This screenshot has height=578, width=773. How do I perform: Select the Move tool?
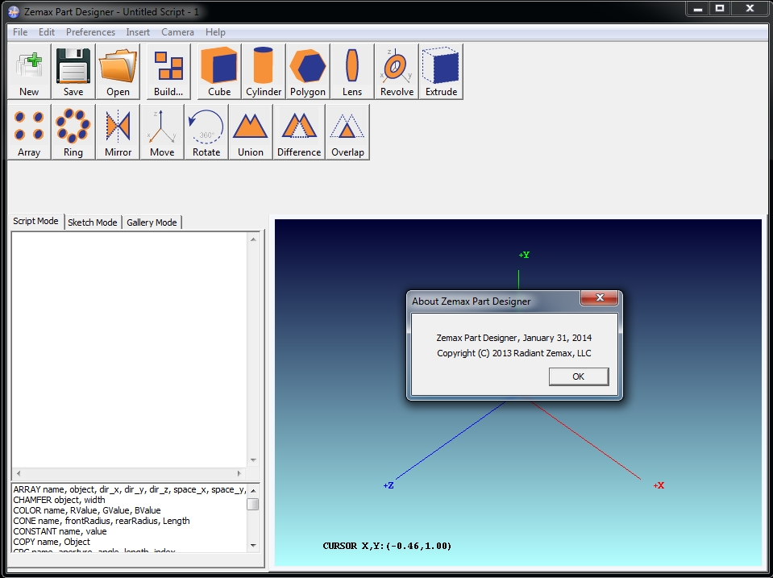pyautogui.click(x=162, y=131)
